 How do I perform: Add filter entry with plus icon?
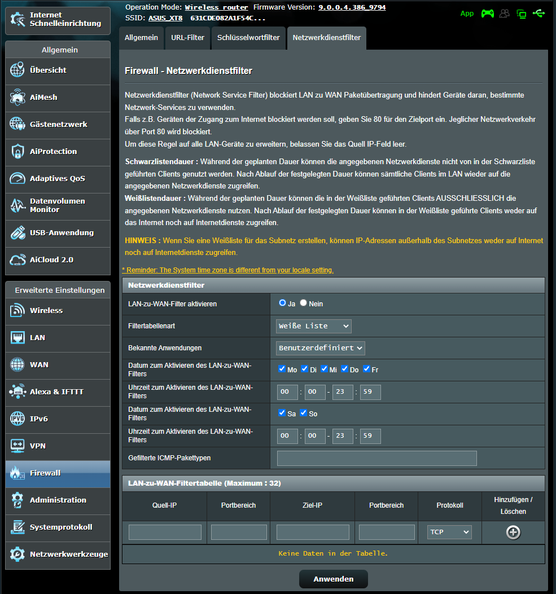click(513, 533)
